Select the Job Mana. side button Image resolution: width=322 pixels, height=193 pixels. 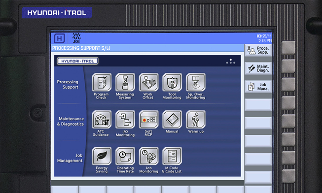(258, 87)
